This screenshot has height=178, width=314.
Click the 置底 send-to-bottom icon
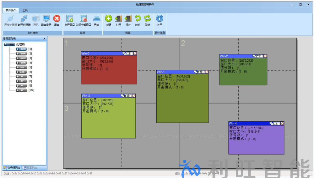point(97,20)
